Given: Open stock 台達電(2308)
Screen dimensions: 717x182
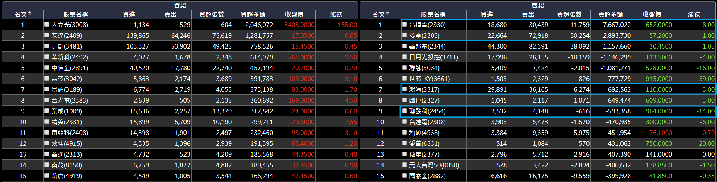Looking at the screenshot, I should click(x=427, y=122).
